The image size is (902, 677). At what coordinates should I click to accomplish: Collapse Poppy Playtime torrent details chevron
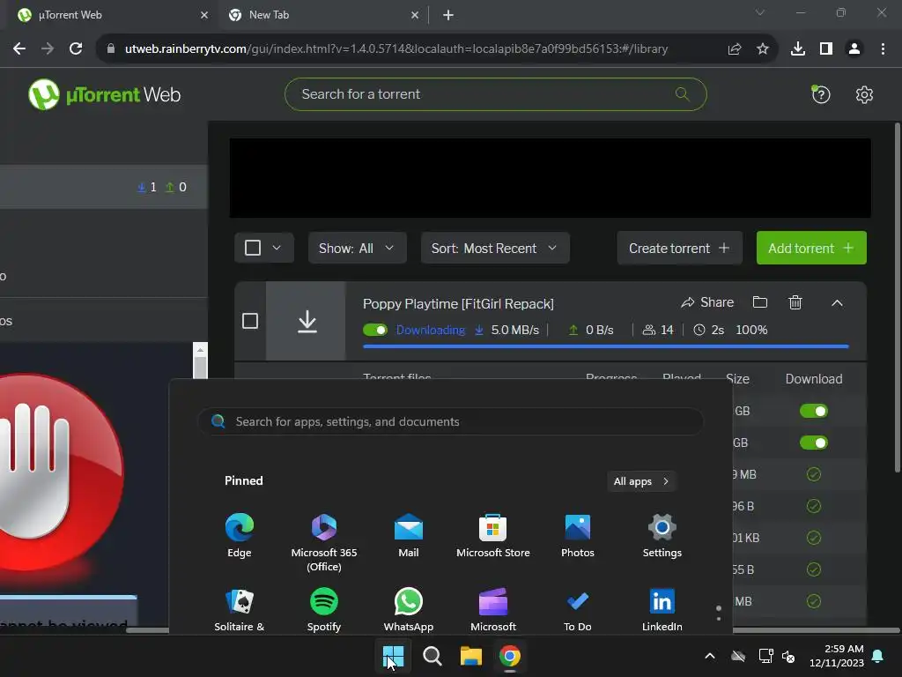click(837, 303)
